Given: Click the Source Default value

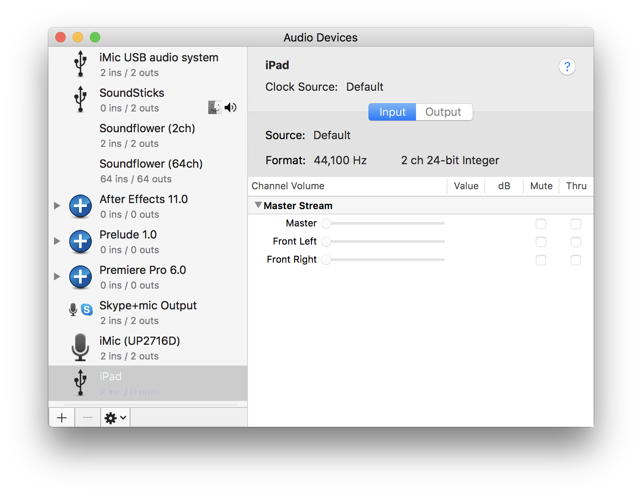Looking at the screenshot, I should click(x=332, y=135).
